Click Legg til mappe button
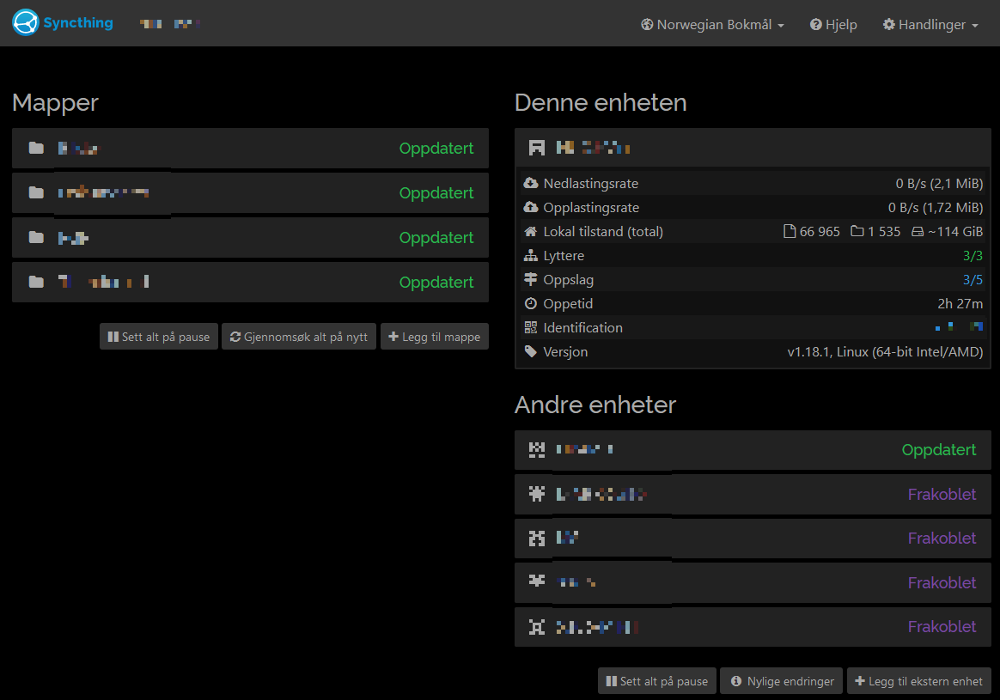 (x=434, y=337)
